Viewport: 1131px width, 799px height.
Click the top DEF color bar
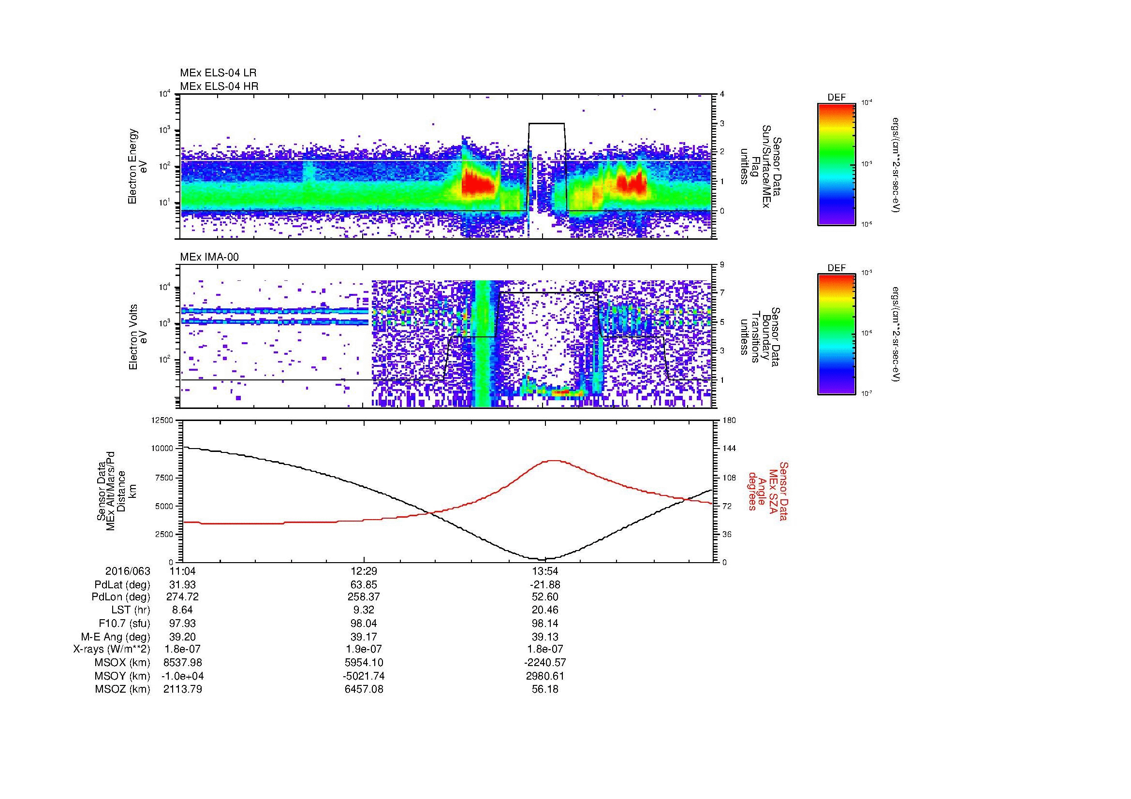click(x=836, y=163)
